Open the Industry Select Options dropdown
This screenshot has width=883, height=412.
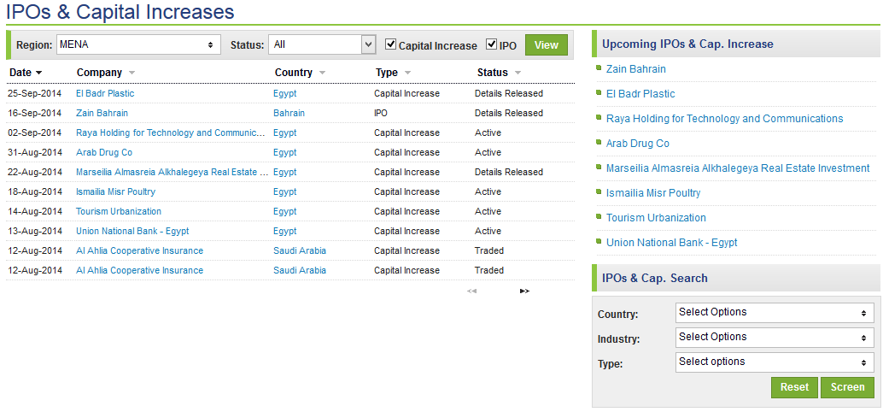click(775, 337)
